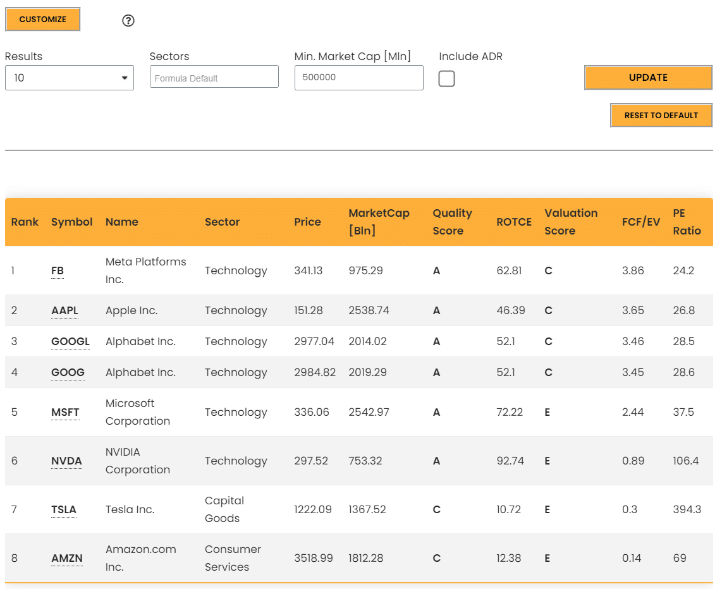This screenshot has height=589, width=722.
Task: Click the Consumer Services sector cell
Action: point(233,558)
